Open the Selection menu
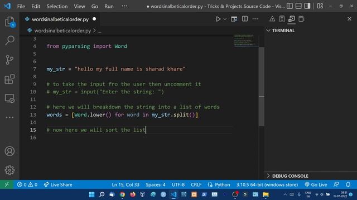The width and height of the screenshot is (357, 200). [x=57, y=6]
